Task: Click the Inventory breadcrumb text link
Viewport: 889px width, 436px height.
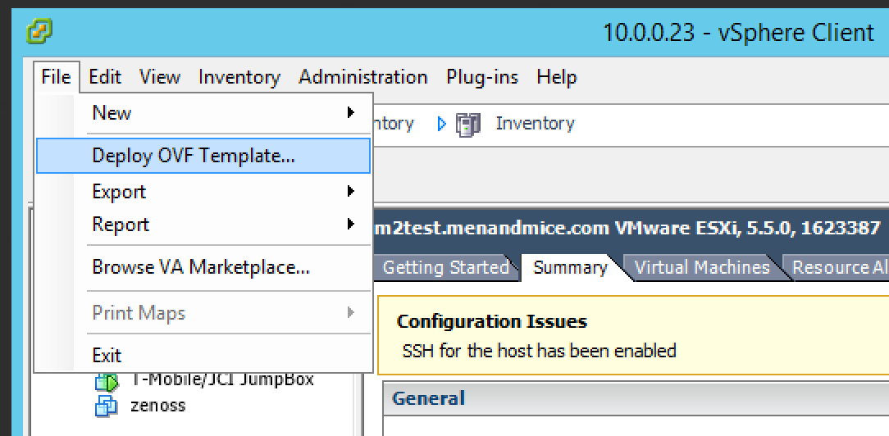Action: 535,124
